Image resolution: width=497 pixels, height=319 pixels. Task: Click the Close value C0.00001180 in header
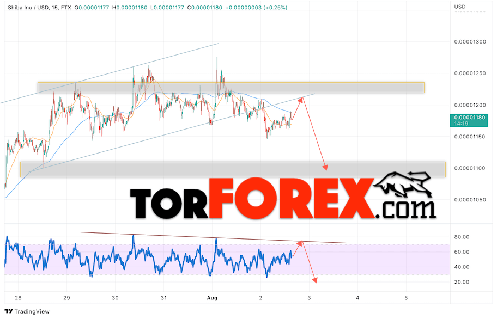coord(205,7)
